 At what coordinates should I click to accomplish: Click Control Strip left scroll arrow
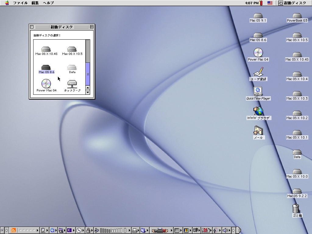coord(7,230)
